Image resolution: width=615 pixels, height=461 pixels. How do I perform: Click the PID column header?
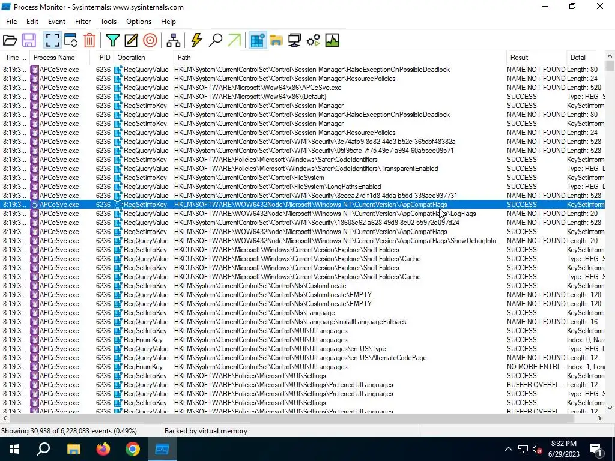(x=102, y=58)
